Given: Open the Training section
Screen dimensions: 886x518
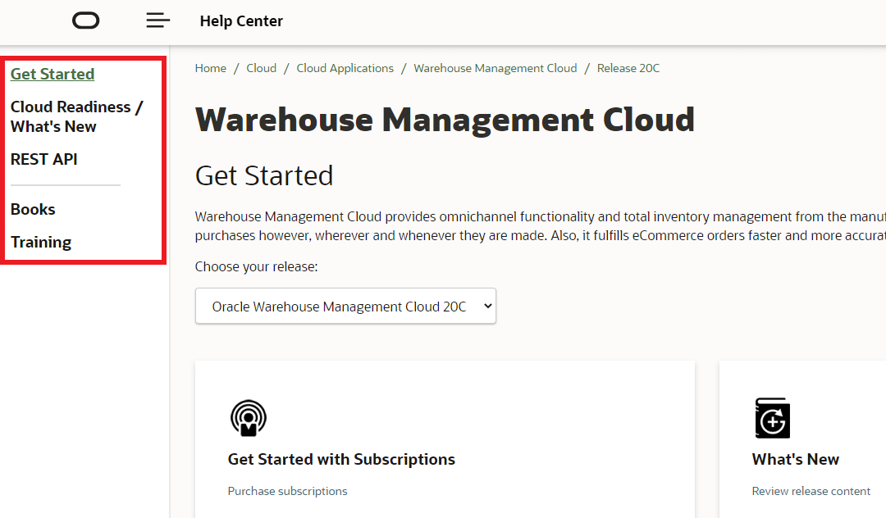Looking at the screenshot, I should click(39, 242).
